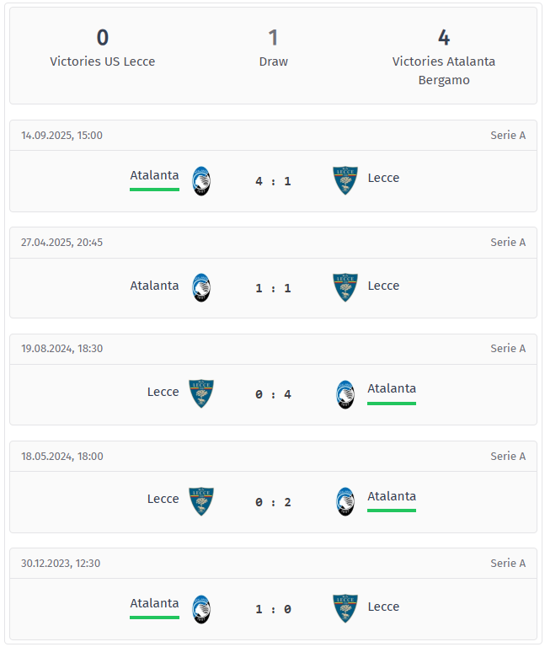Open the 4 : 1 match score
Viewport: 545px width, 647px height.
pyautogui.click(x=273, y=181)
